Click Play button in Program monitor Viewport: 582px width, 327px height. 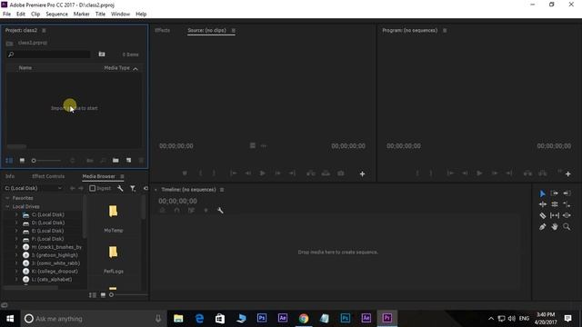click(x=479, y=173)
